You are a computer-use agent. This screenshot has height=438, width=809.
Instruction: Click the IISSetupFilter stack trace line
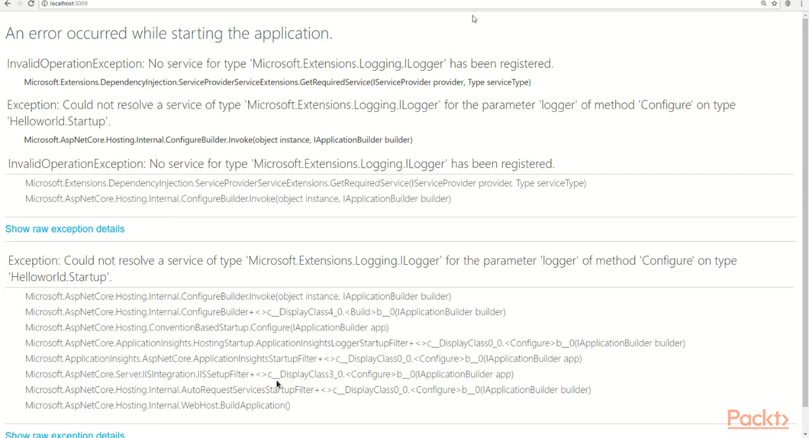pyautogui.click(x=269, y=374)
